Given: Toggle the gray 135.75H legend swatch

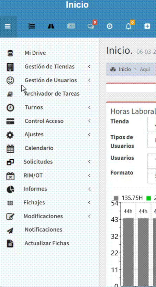Looking at the screenshot, I should coord(116,198).
